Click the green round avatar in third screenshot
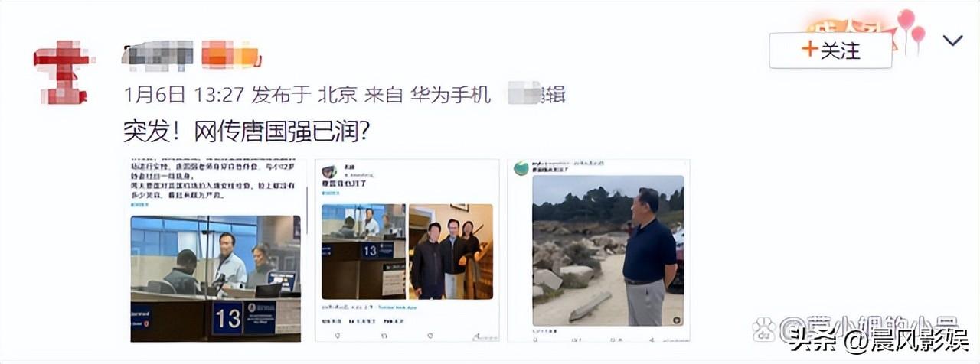Screen dimensions: 980x364 (x=521, y=167)
